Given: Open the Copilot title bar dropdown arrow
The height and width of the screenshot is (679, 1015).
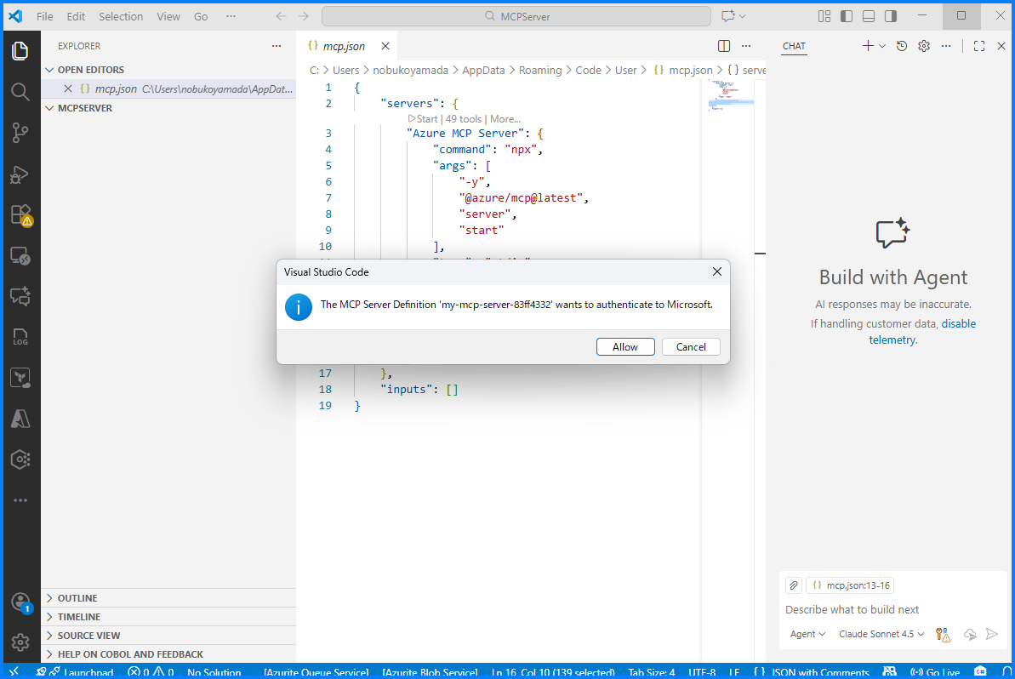Looking at the screenshot, I should 743,16.
